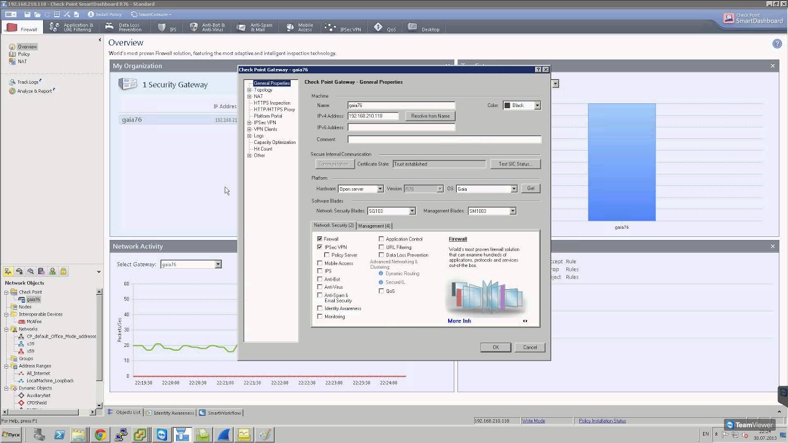Image resolution: width=788 pixels, height=443 pixels.
Task: Open Track Logs link
Action: pos(28,82)
